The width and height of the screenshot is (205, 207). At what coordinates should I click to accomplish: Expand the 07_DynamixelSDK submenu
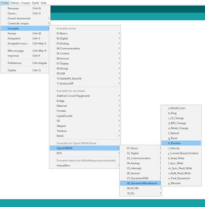tap(141, 178)
